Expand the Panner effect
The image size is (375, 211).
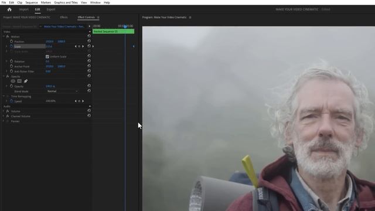4,121
